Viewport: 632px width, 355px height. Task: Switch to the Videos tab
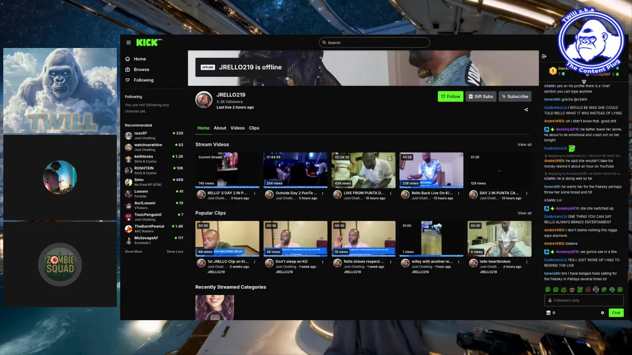(237, 128)
